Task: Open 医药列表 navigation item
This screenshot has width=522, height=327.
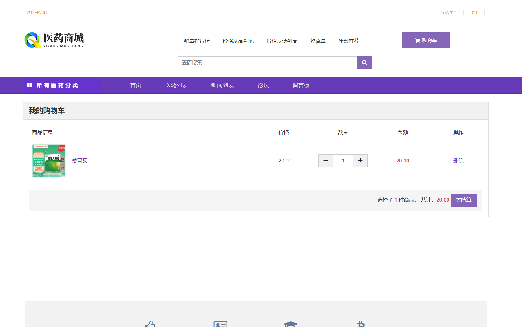Action: tap(176, 85)
